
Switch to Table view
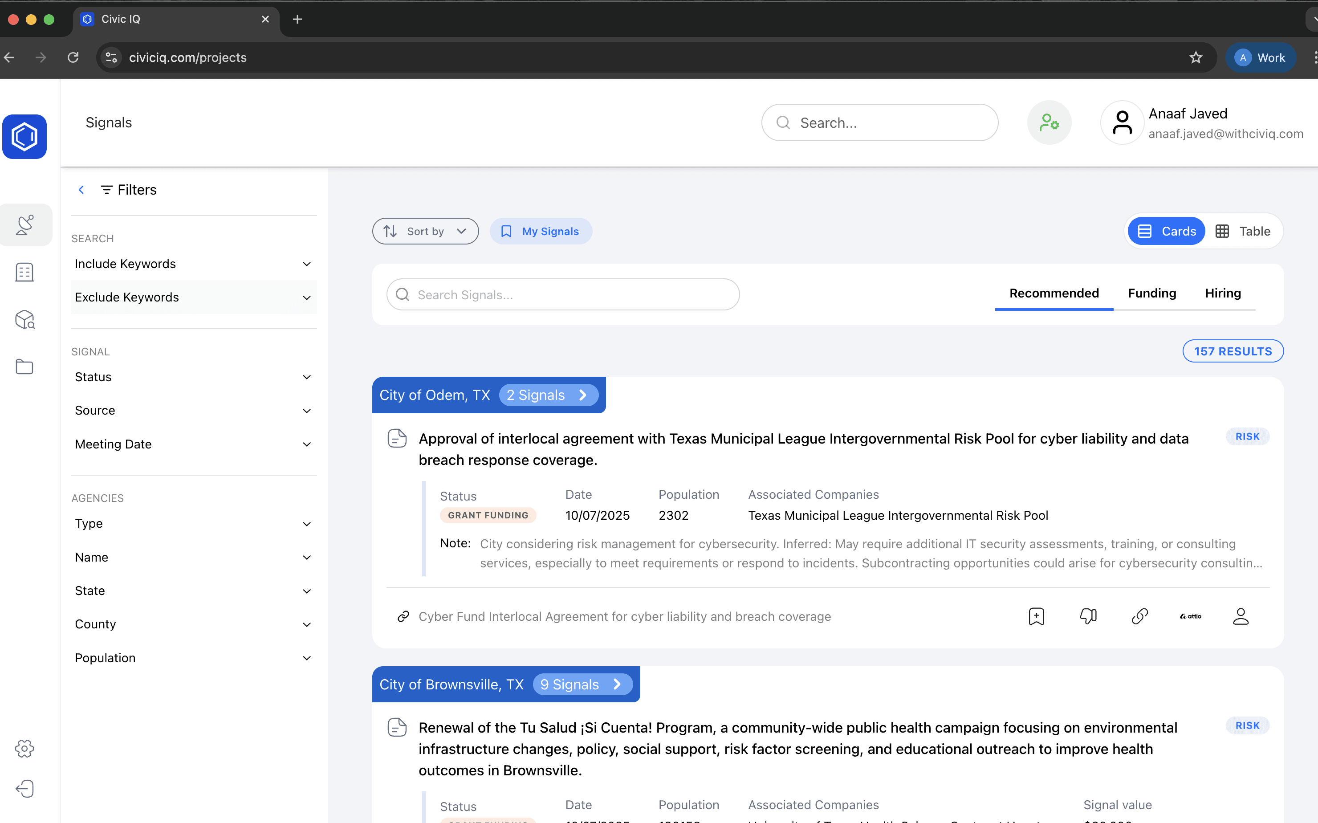coord(1244,231)
